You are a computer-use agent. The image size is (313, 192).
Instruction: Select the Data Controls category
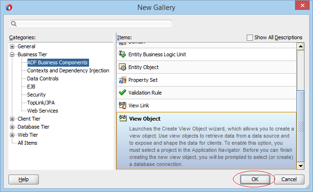pyautogui.click(x=43, y=79)
